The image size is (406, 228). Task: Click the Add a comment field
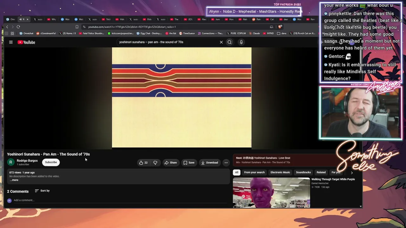121,200
